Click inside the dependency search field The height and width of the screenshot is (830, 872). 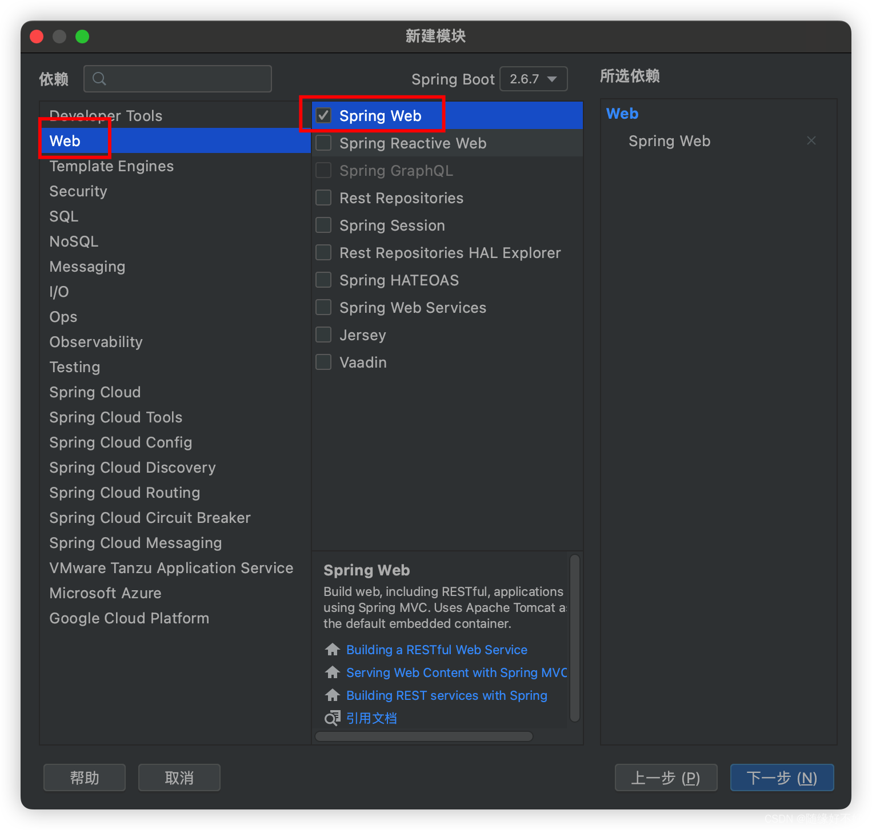tap(177, 79)
